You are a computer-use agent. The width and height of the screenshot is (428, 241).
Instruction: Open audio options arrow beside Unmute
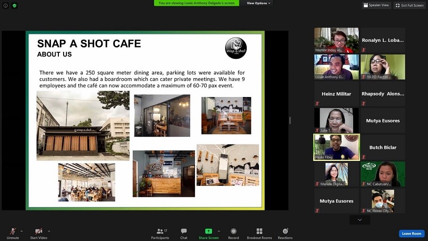22,231
